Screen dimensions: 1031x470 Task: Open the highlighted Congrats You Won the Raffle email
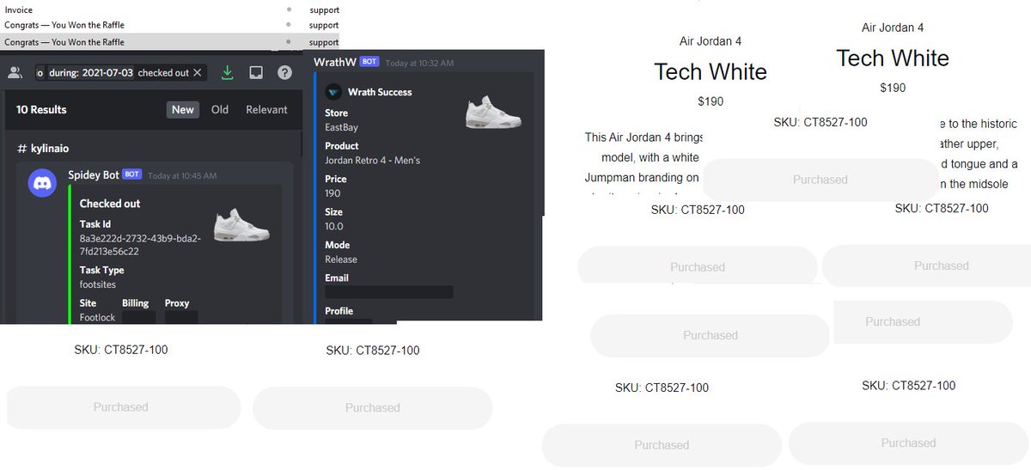coord(169,41)
